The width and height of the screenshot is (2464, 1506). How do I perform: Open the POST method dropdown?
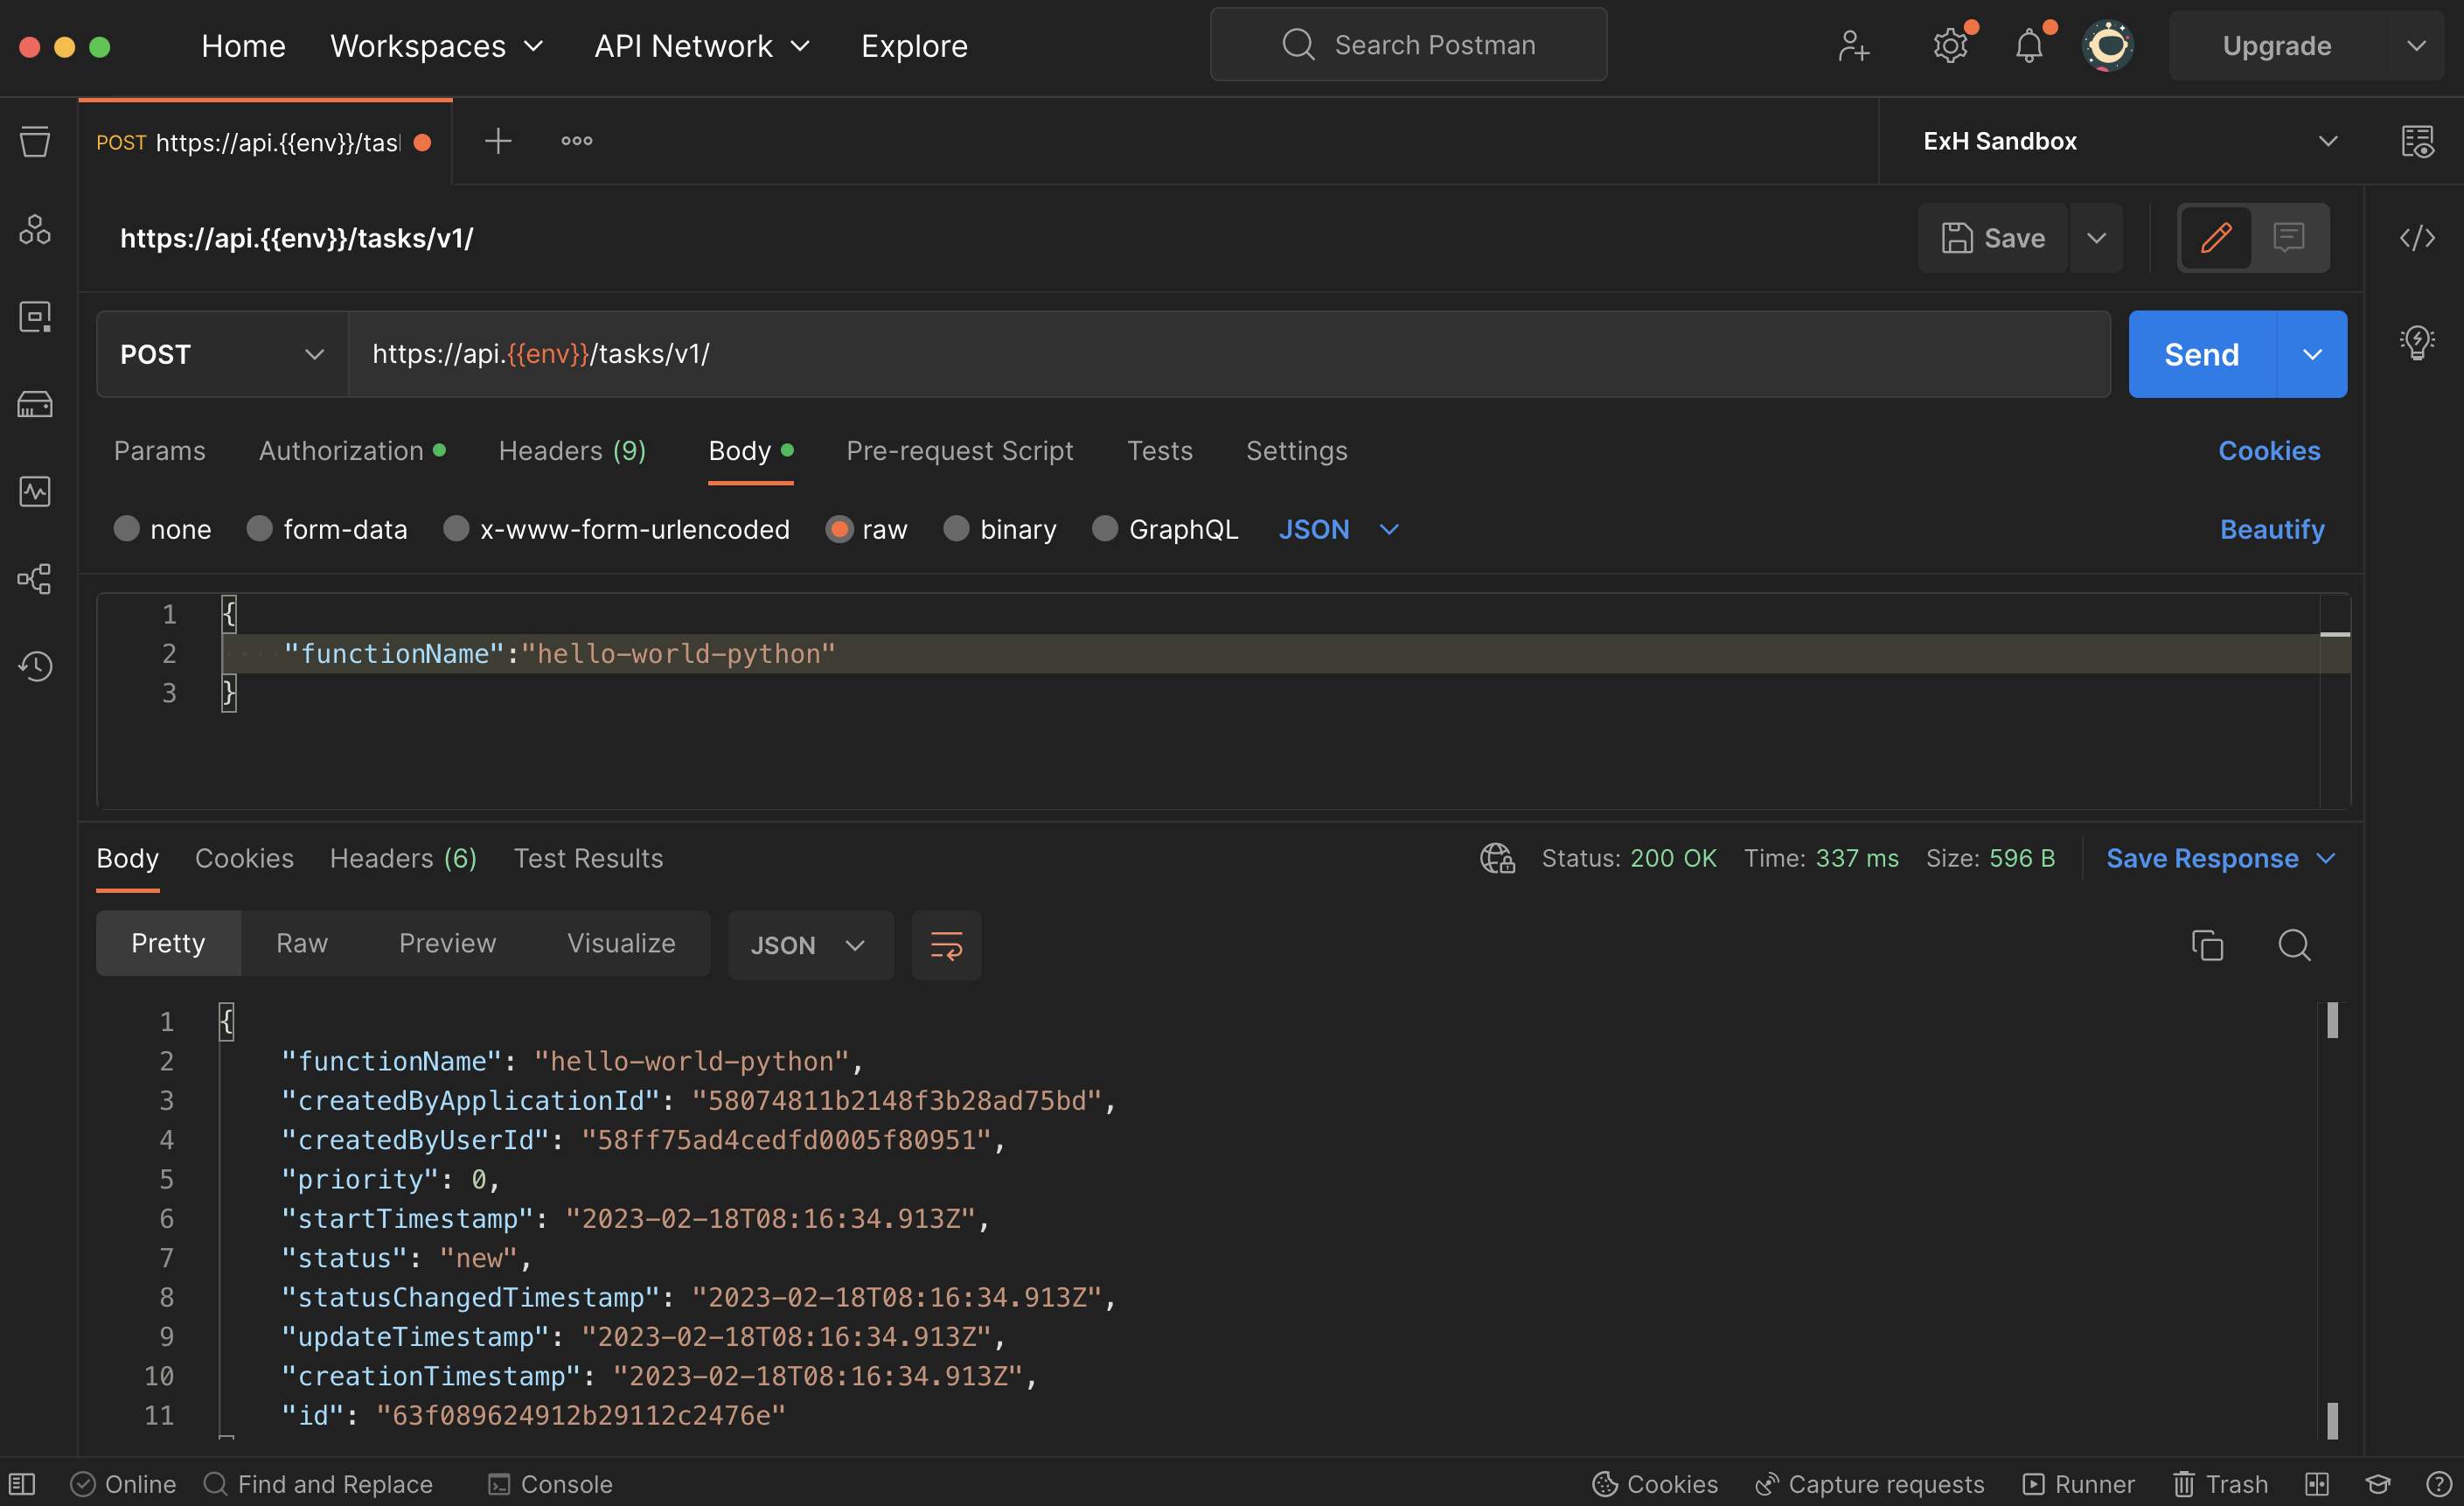click(222, 354)
